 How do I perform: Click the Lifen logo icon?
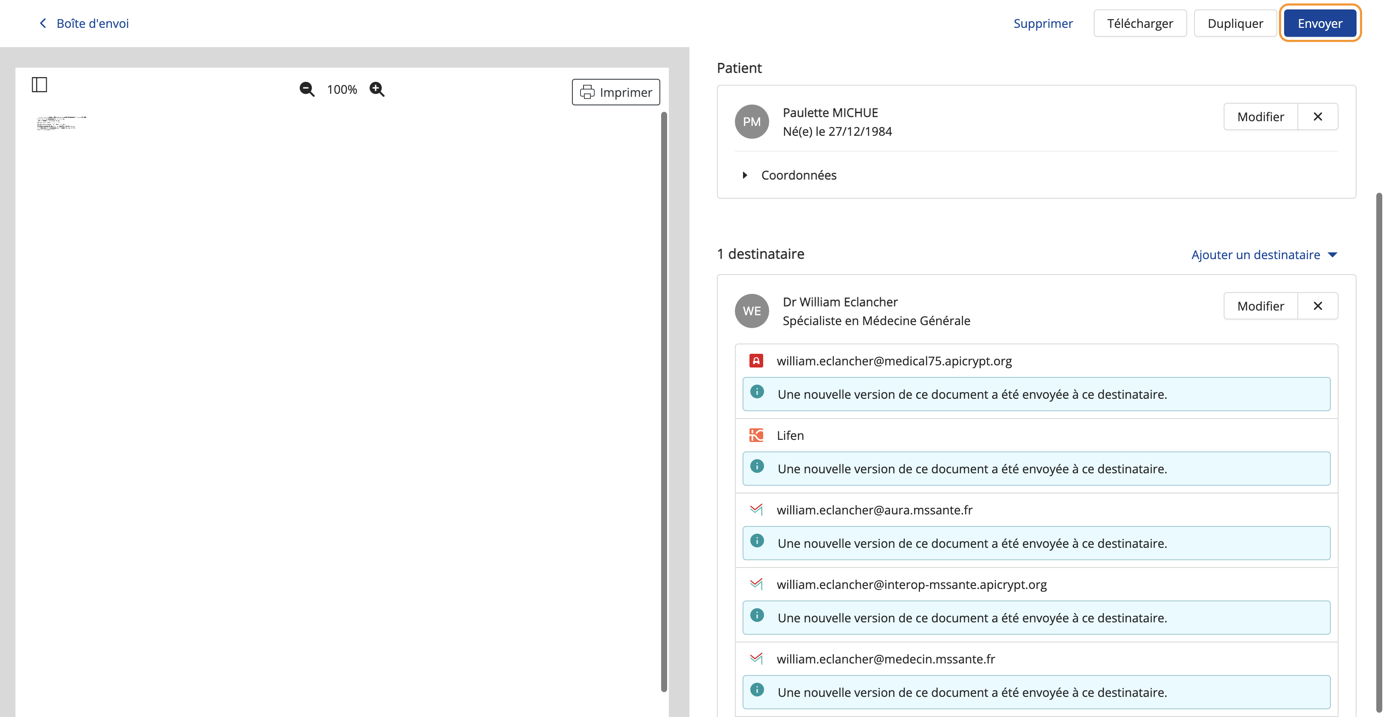(756, 435)
